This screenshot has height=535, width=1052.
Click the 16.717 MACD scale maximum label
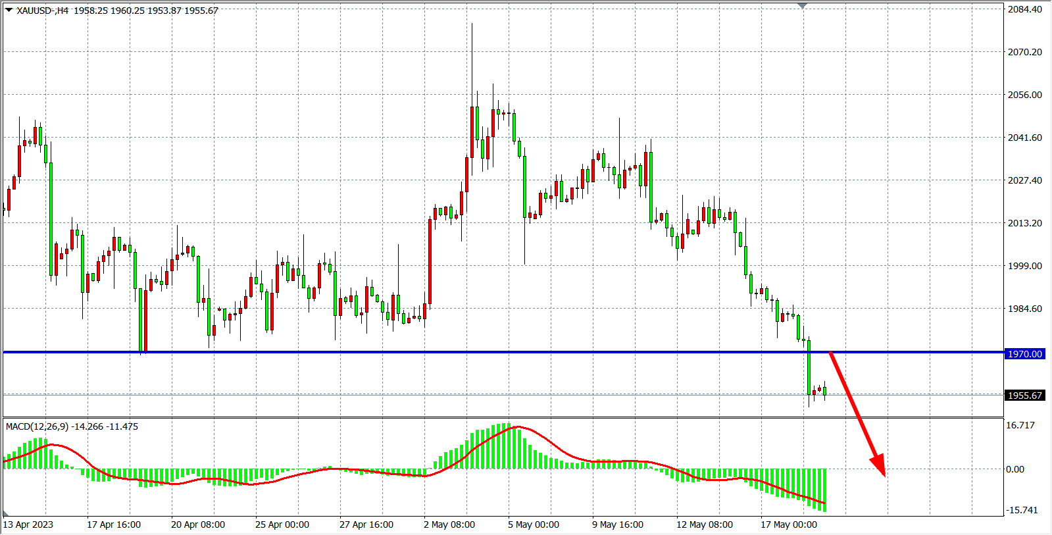coord(1020,425)
